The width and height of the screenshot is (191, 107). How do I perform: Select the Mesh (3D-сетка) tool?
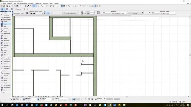[x=6, y=55]
